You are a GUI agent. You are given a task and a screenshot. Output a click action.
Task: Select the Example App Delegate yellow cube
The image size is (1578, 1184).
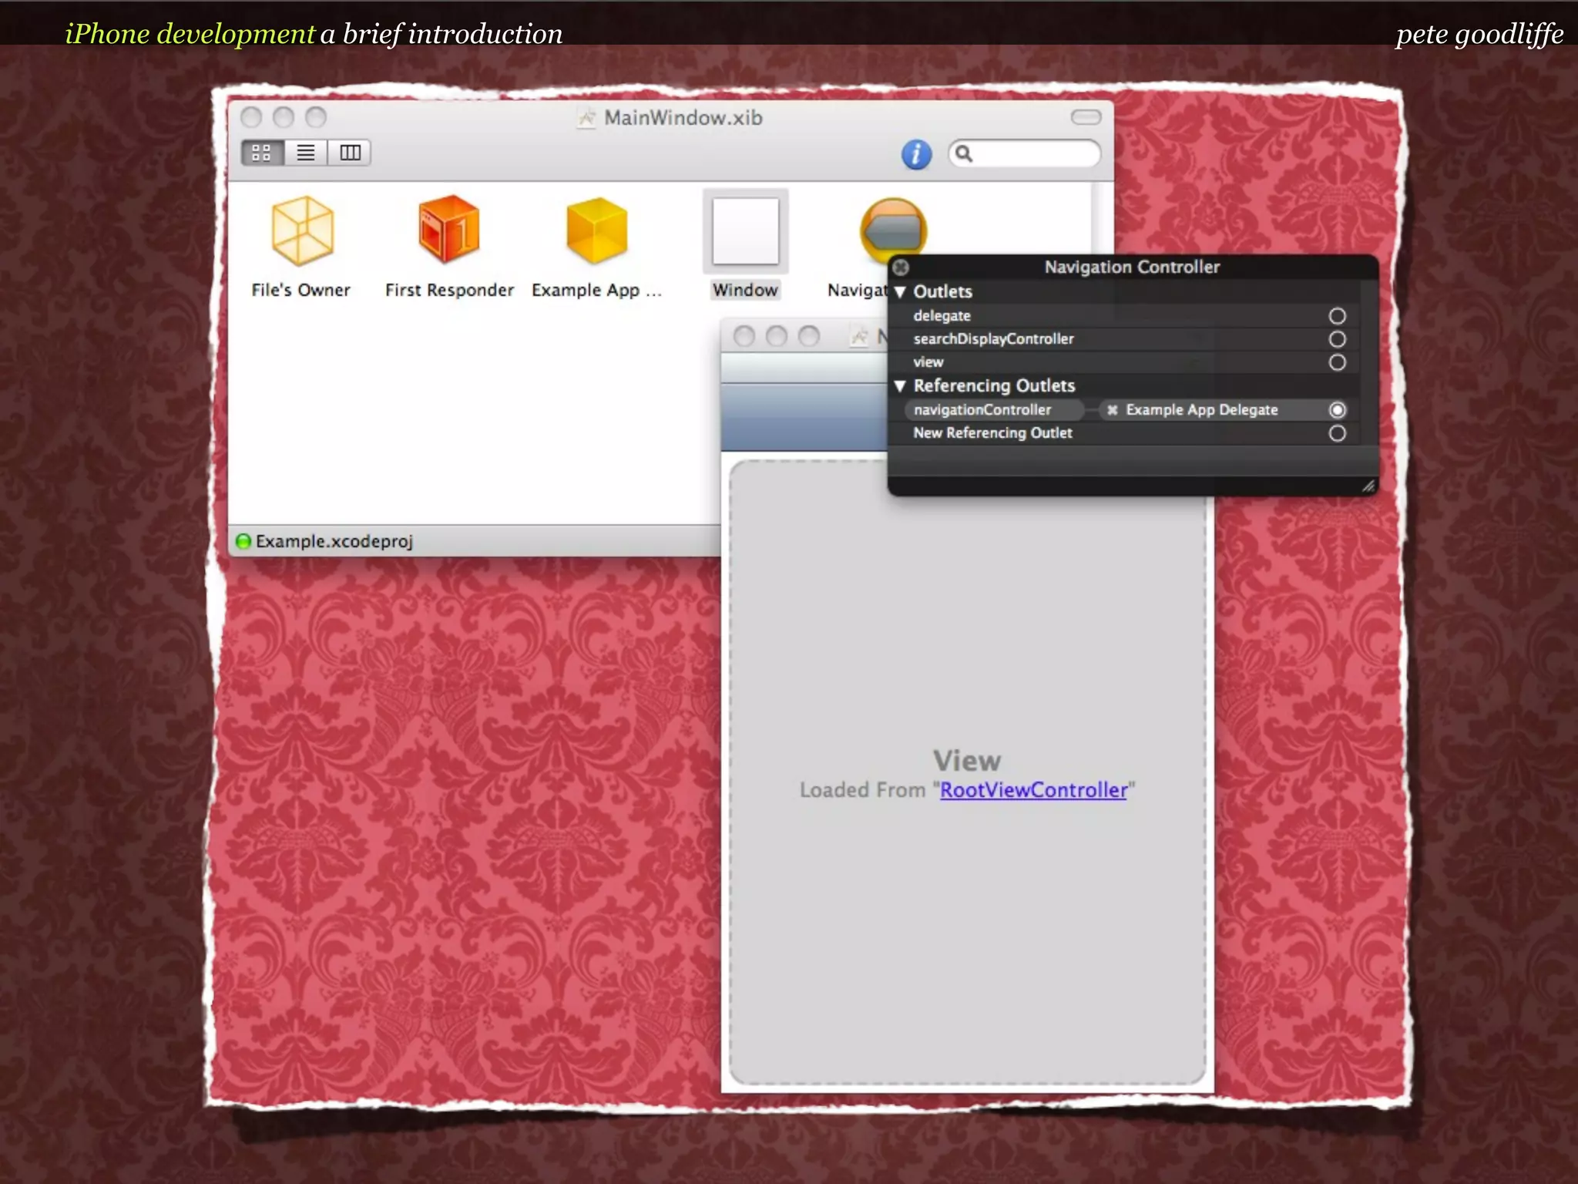596,230
